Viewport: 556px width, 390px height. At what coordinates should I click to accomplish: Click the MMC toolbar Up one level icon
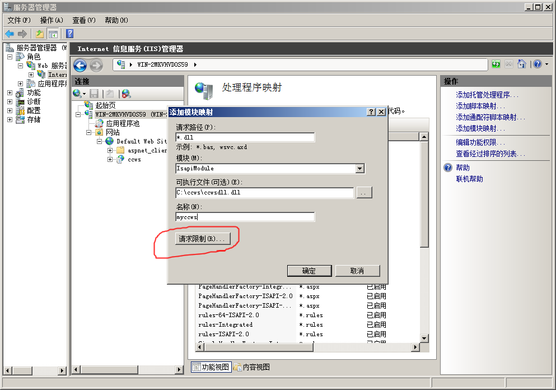pyautogui.click(x=40, y=34)
